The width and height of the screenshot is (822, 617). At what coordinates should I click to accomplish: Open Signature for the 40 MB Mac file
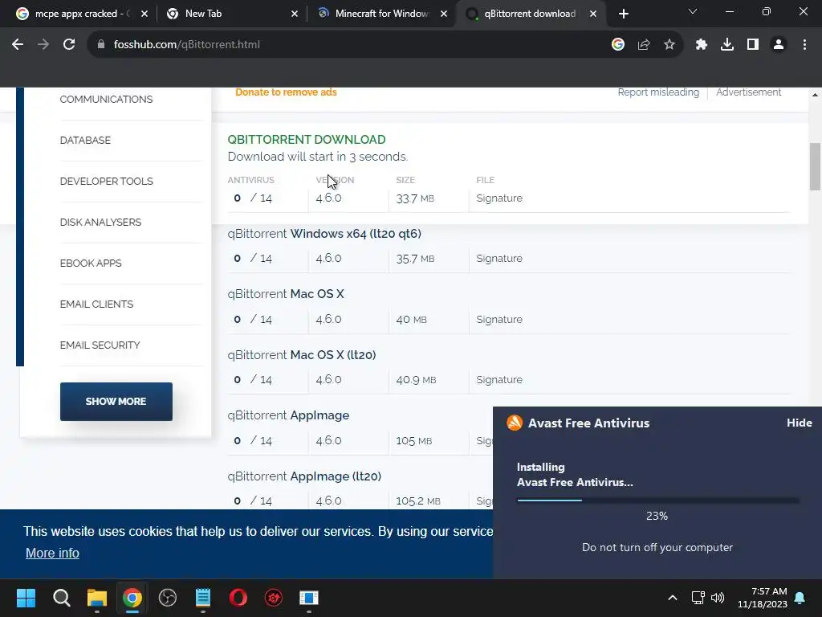(499, 320)
